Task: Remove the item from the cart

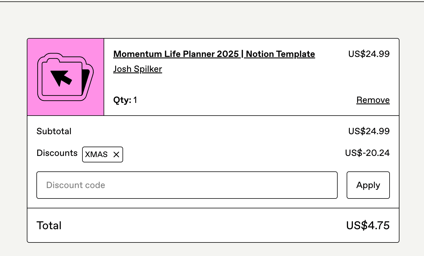Action: point(373,100)
